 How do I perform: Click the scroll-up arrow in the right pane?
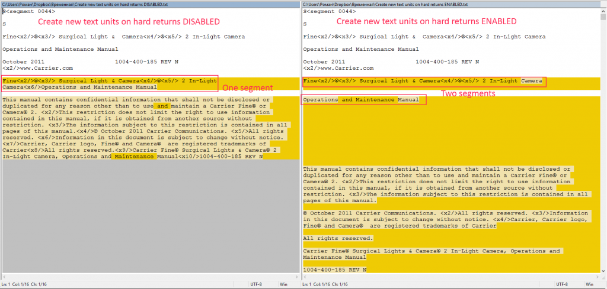(x=603, y=11)
